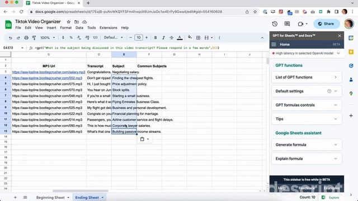Toggle strikethrough formatting
The width and height of the screenshot is (358, 201).
click(171, 38)
